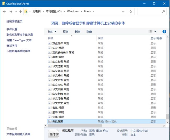The width and height of the screenshot is (170, 140).
Task: Click the search box field
Action: coord(152,12)
